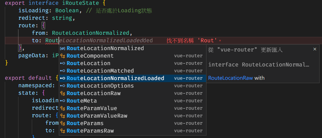The height and width of the screenshot is (138, 322).
Task: Click the RouteLocationMatched interface icon
Action: pos(63,71)
